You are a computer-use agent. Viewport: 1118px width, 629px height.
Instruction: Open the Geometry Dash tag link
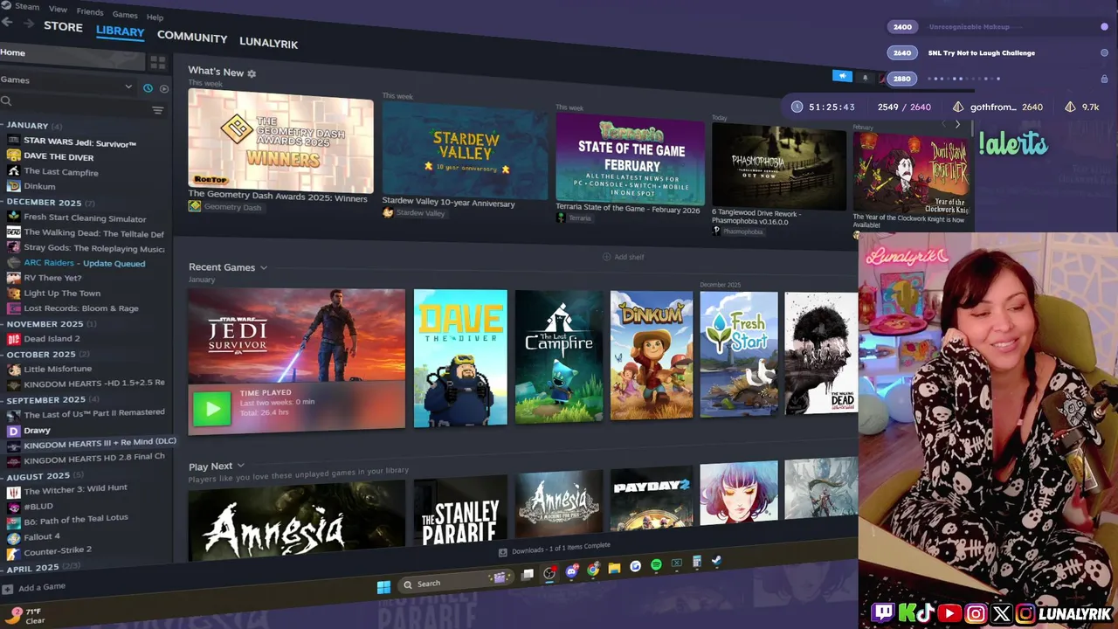[225, 207]
